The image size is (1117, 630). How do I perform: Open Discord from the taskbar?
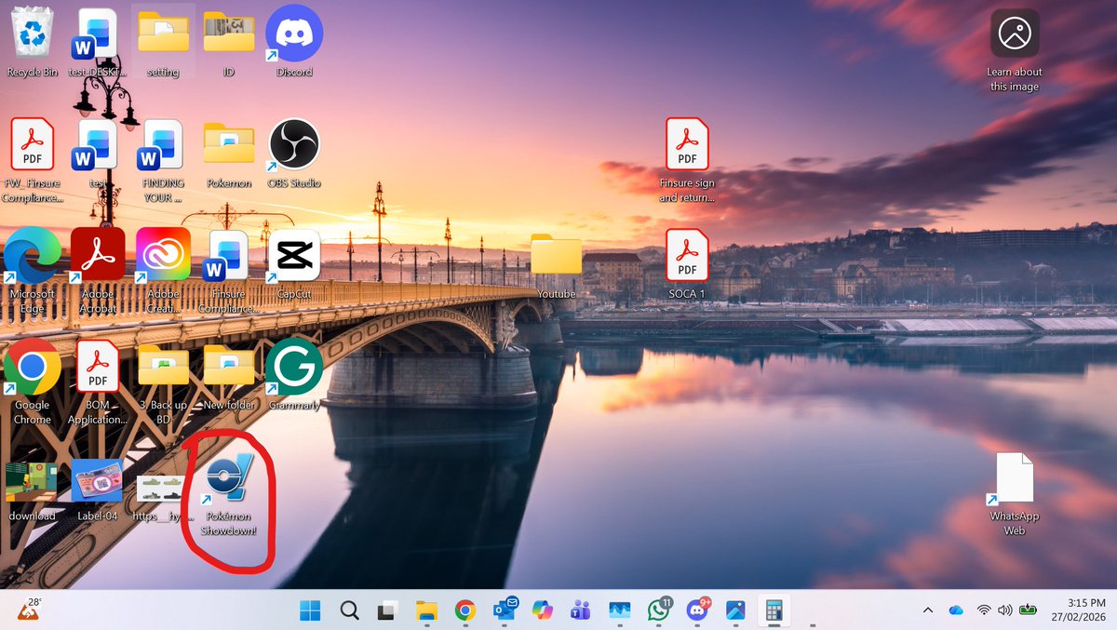tap(698, 610)
